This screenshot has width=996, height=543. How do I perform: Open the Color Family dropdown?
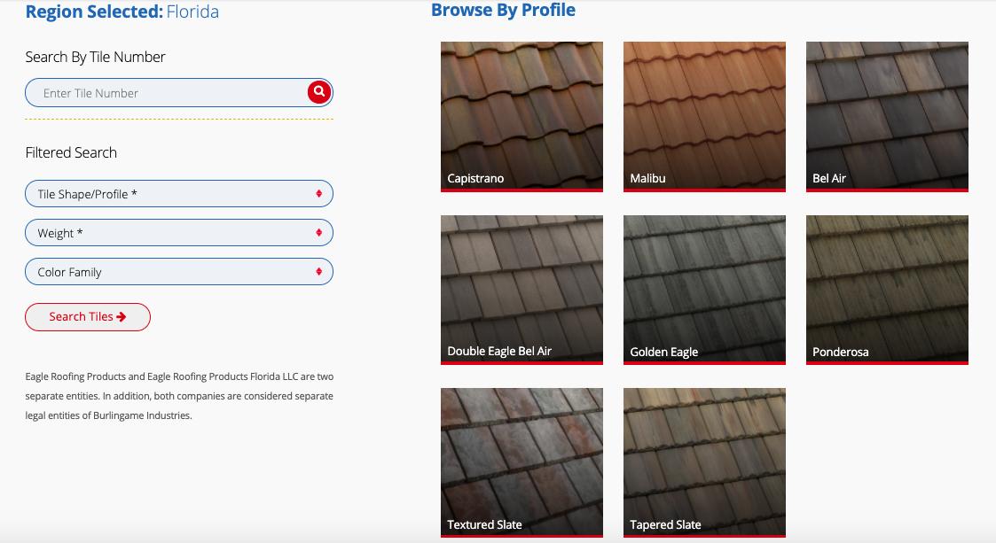pos(178,272)
